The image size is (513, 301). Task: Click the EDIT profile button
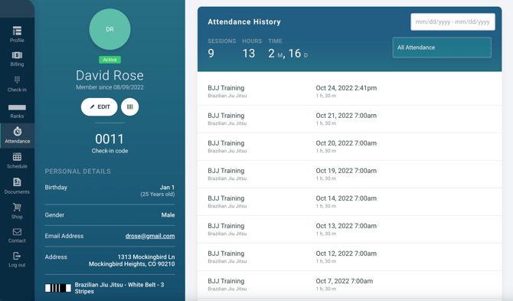[x=99, y=107]
